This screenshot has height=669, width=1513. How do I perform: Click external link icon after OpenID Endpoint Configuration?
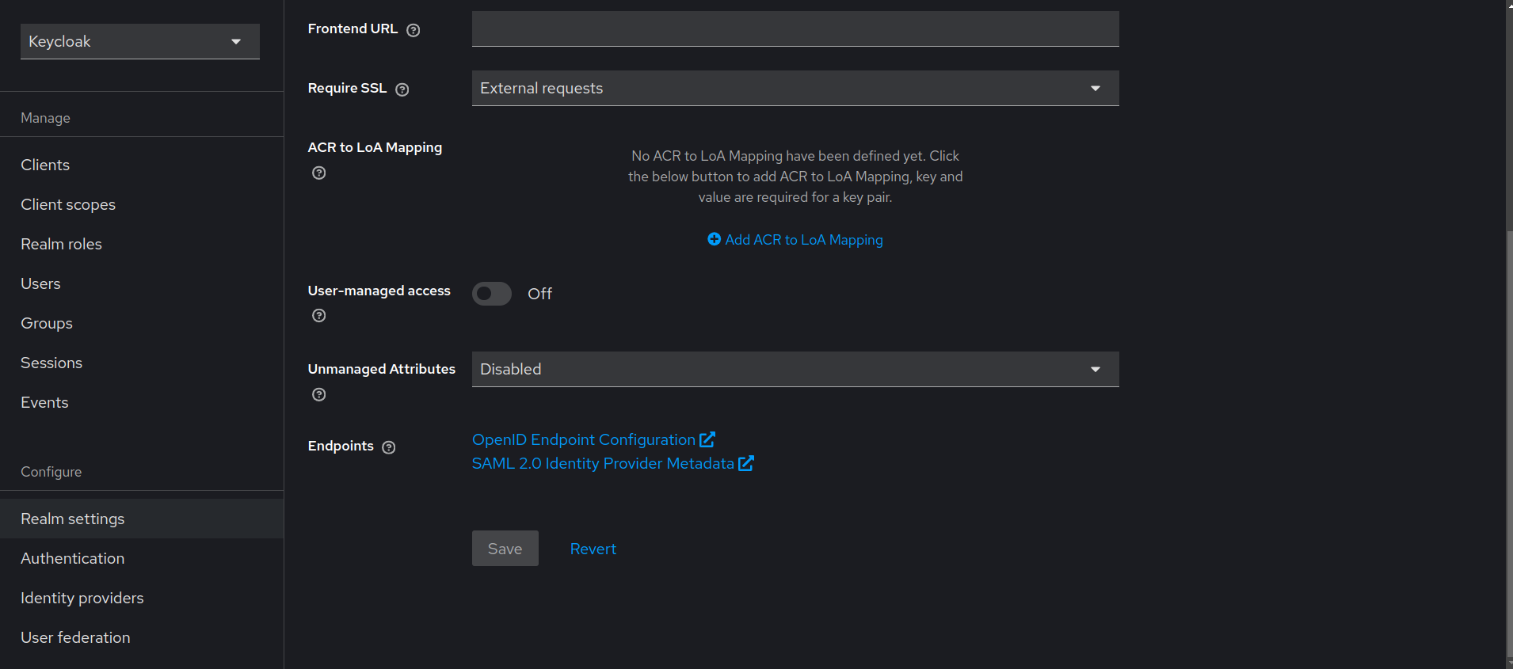(x=707, y=439)
